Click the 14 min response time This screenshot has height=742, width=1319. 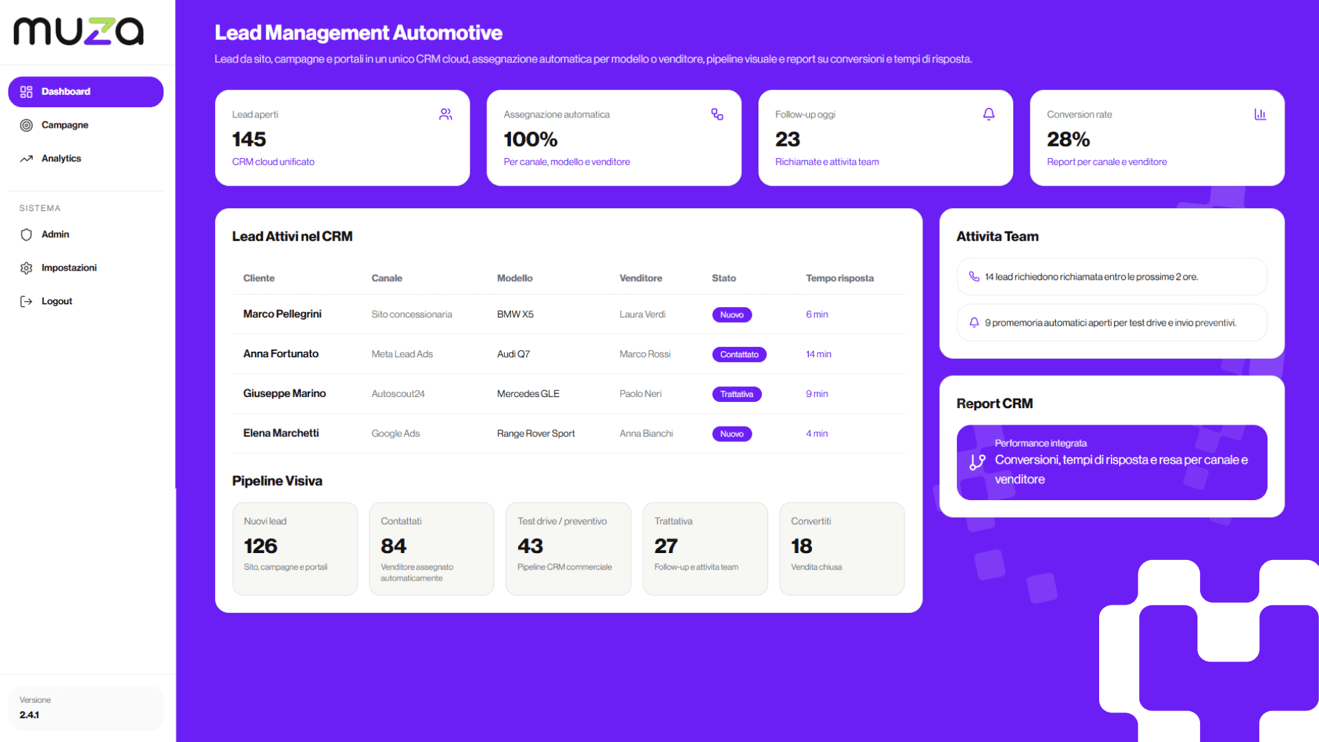pos(818,355)
